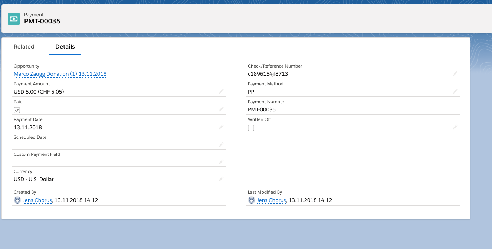Click the Created By user avatar
Viewport: 492px width, 249px height.
point(17,200)
